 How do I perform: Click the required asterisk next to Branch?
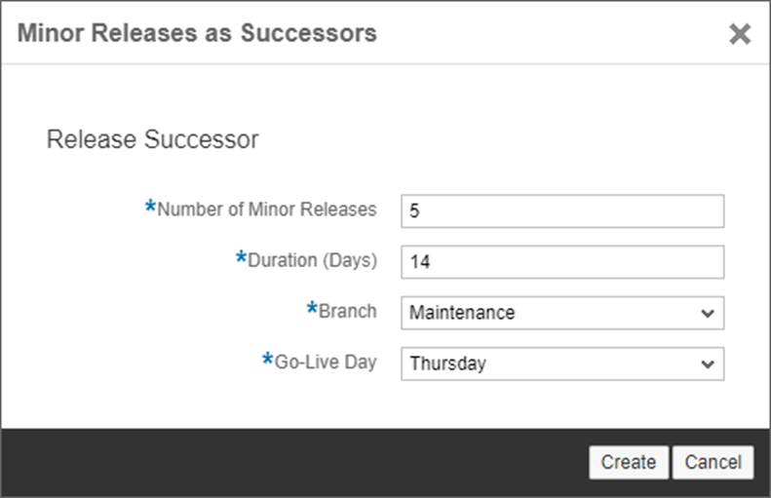coord(312,310)
